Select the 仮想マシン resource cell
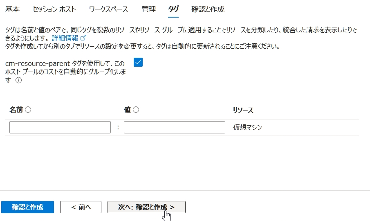 247,127
